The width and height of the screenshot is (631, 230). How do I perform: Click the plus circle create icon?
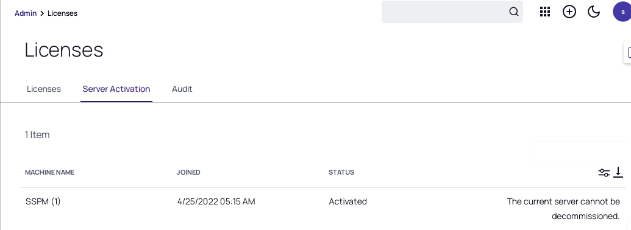569,12
